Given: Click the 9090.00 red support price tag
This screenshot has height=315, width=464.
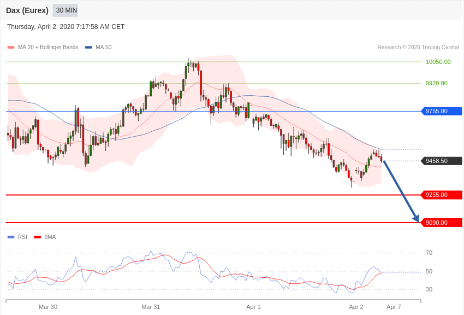Looking at the screenshot, I should (442, 223).
